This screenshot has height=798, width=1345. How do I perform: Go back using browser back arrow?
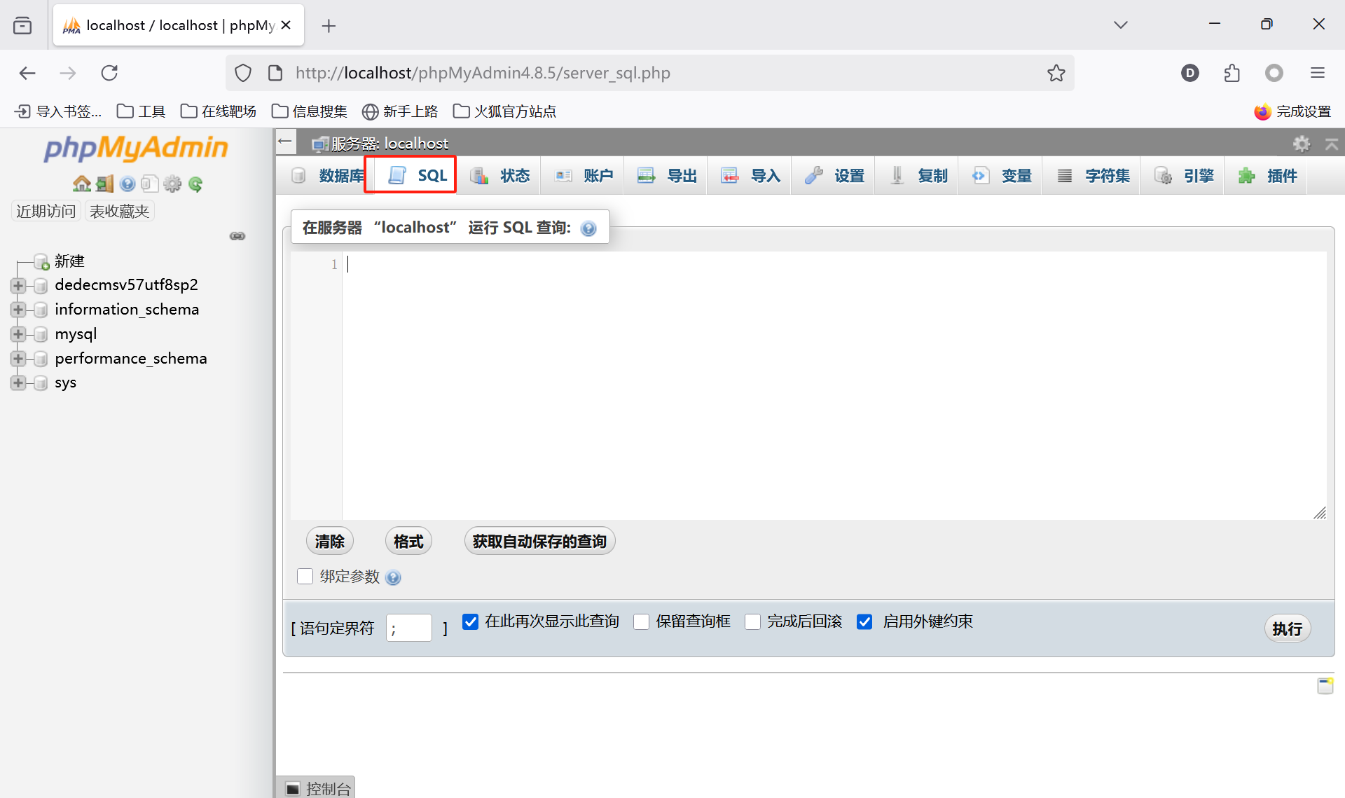tap(27, 73)
